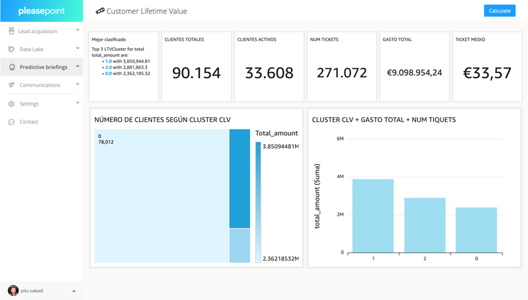Click the Total_amount gradient legend bar
This screenshot has height=300, width=528.
[258, 202]
